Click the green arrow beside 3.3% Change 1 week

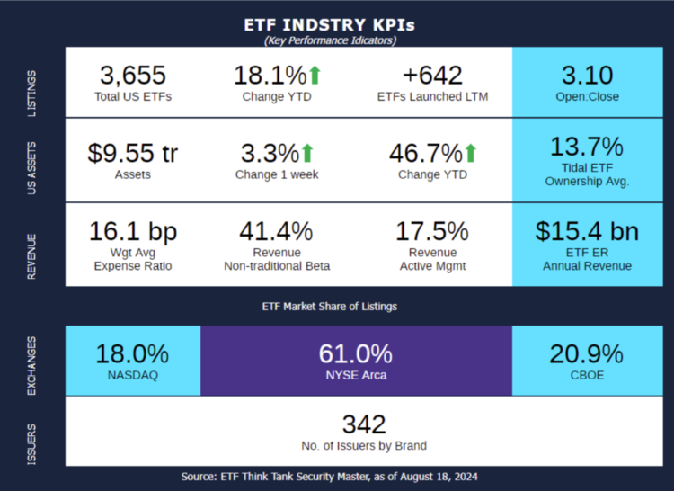(307, 153)
